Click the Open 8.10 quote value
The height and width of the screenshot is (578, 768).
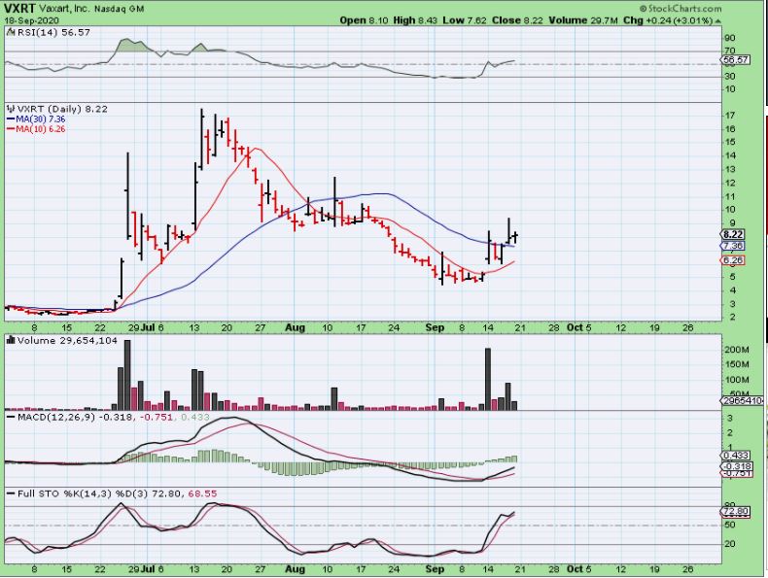(364, 20)
